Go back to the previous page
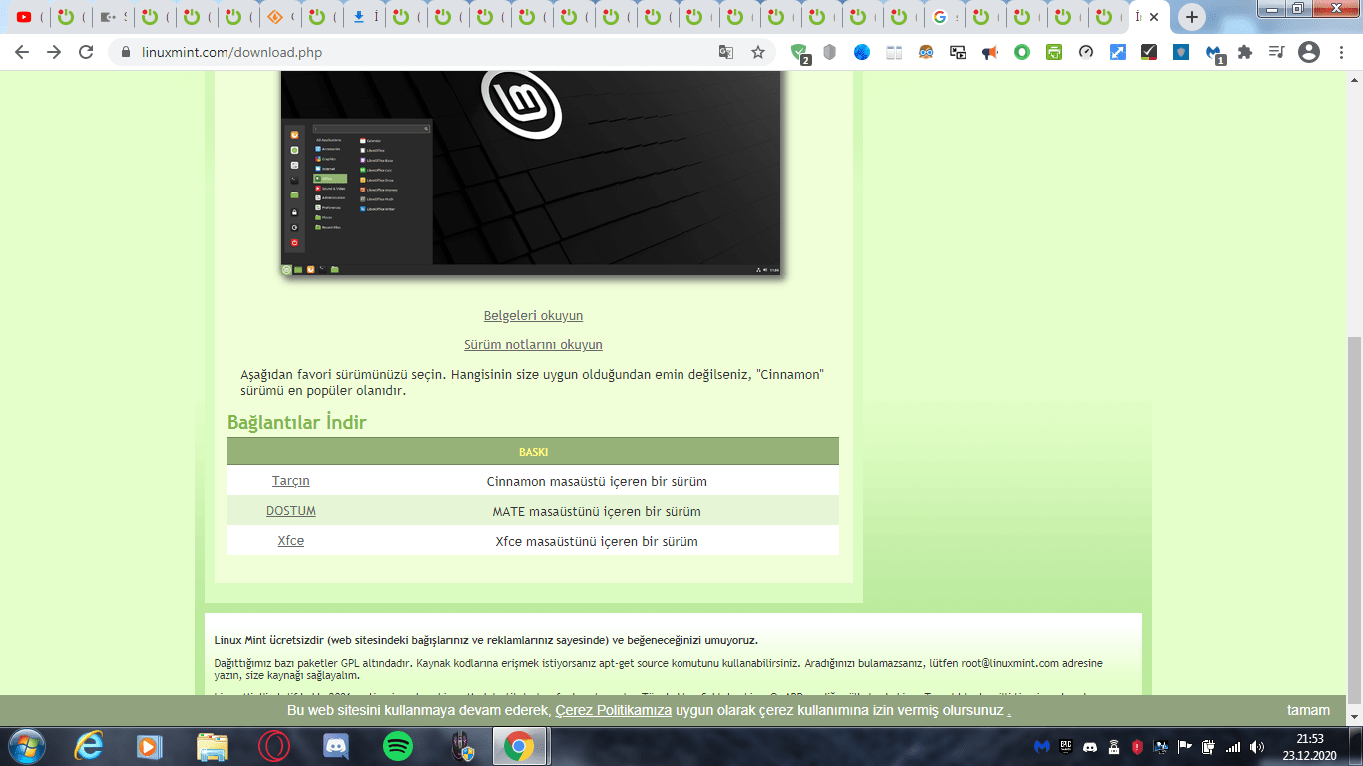Viewport: 1363px width, 766px height. (22, 52)
